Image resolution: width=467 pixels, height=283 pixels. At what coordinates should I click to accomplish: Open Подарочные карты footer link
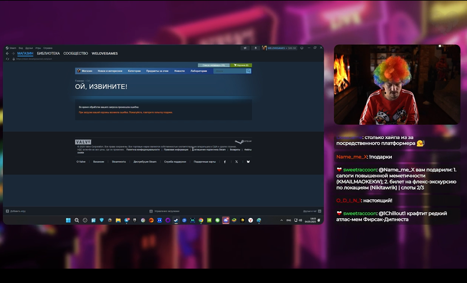click(x=205, y=162)
